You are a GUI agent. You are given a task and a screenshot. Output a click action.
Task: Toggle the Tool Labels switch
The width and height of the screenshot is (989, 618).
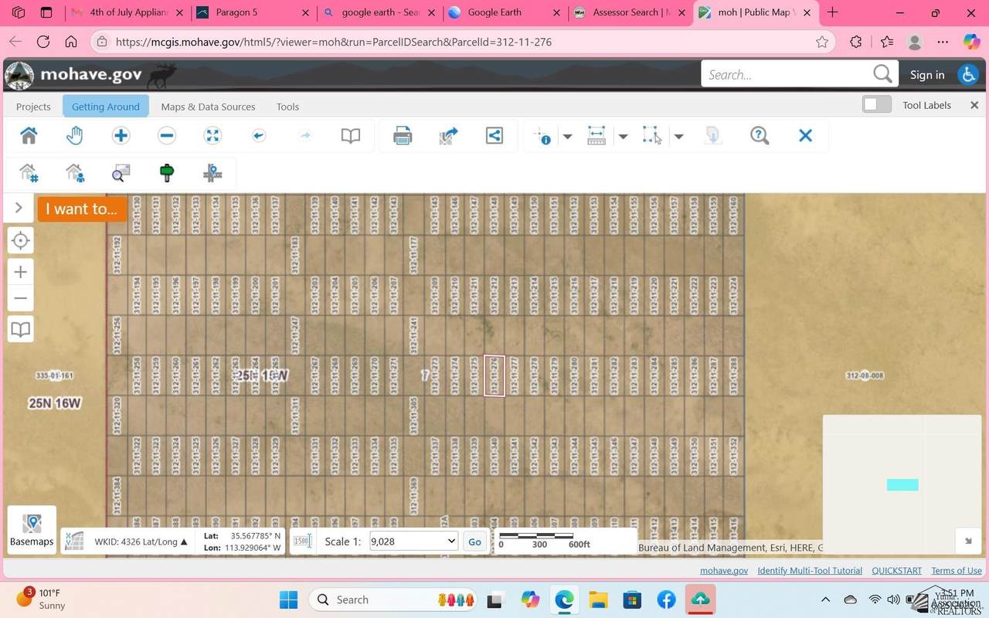[877, 104]
